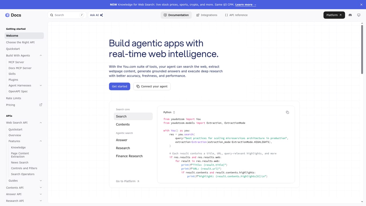Show the Finance Research example
The image size is (366, 206).
133,156
